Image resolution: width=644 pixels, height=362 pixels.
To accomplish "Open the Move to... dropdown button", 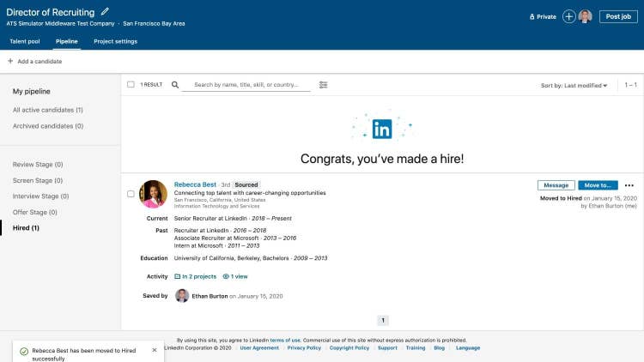I will pos(598,185).
